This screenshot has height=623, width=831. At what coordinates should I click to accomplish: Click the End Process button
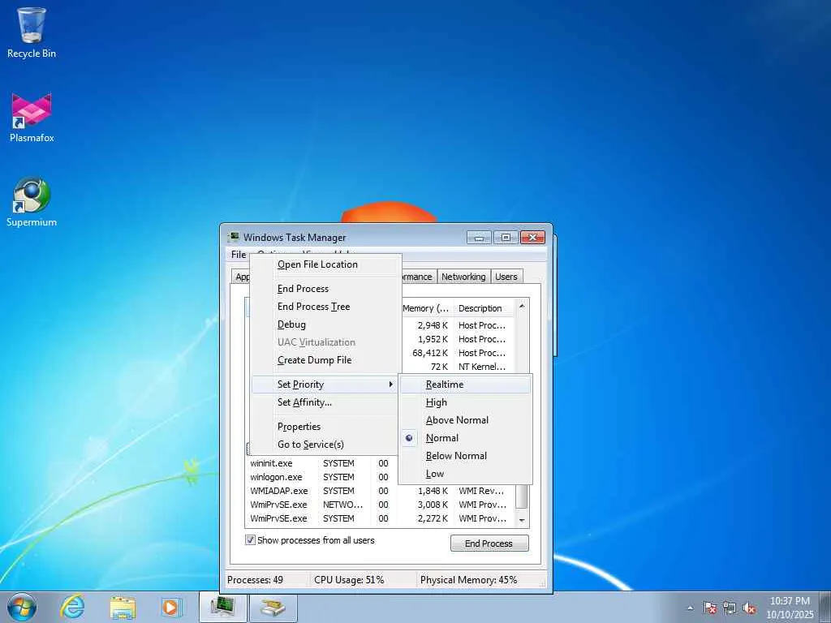(x=489, y=544)
